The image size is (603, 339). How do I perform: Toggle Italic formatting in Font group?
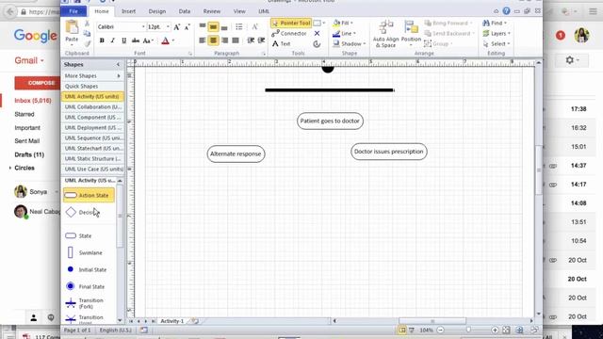tap(113, 40)
